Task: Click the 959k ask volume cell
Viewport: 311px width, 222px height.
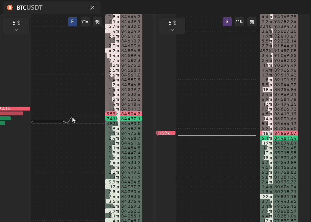Action: [113, 114]
